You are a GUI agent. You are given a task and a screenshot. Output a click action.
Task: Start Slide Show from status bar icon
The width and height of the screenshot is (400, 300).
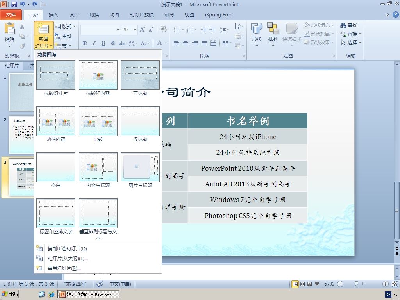[x=317, y=284]
